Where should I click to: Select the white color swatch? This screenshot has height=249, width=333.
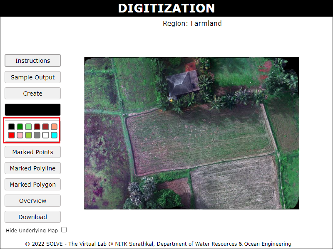tap(45, 135)
